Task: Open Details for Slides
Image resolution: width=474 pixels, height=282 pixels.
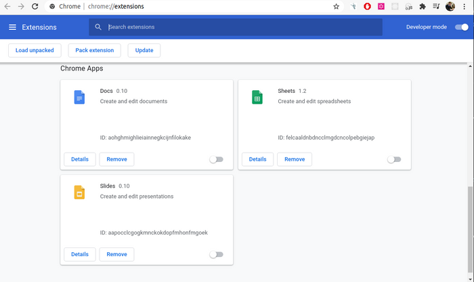Action: (80, 254)
